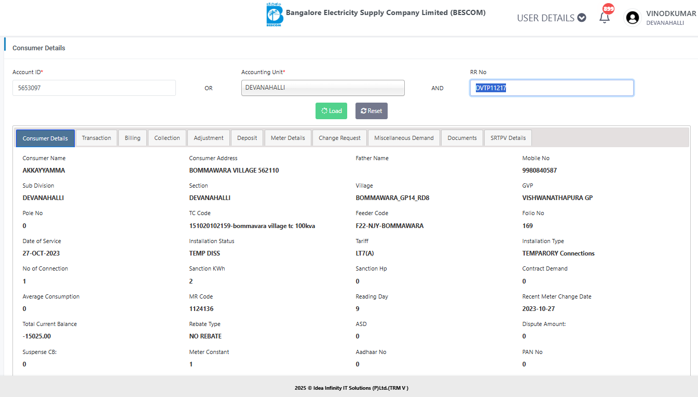The height and width of the screenshot is (397, 698).
Task: Click the user avatar icon
Action: [x=632, y=18]
